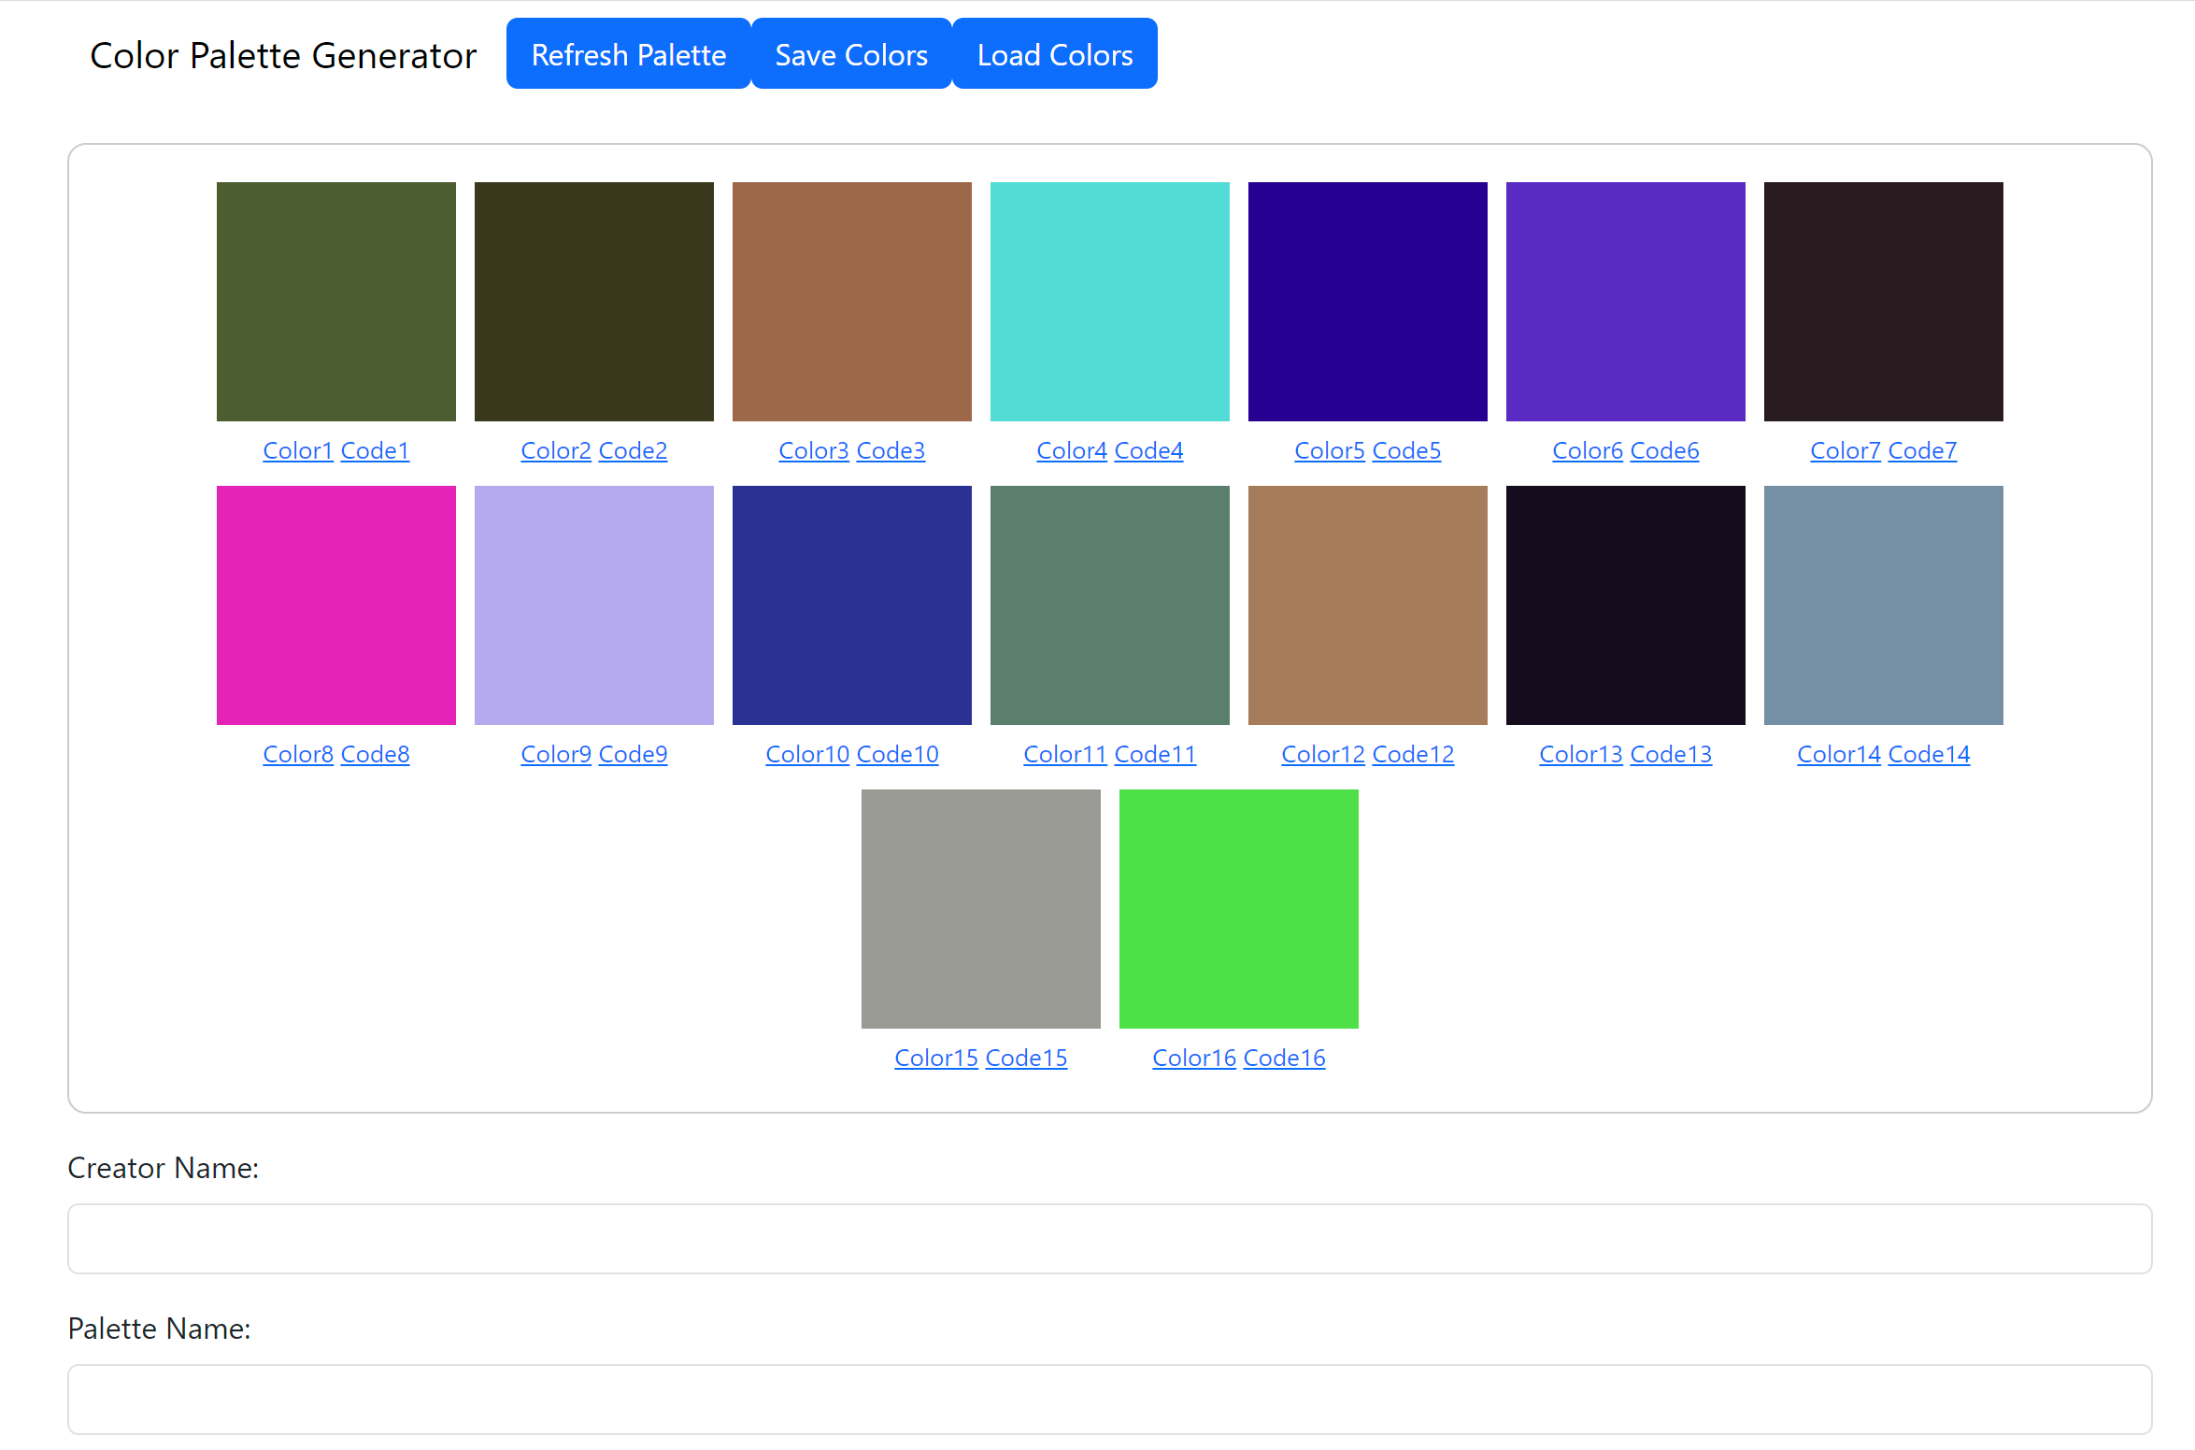Follow the Color3 link
This screenshot has height=1450, width=2195.
click(x=814, y=450)
